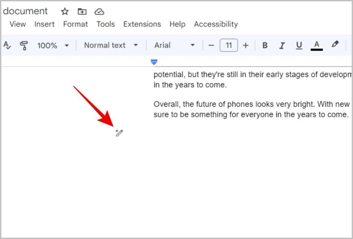
Task: Select the Paint format tool
Action: click(24, 45)
